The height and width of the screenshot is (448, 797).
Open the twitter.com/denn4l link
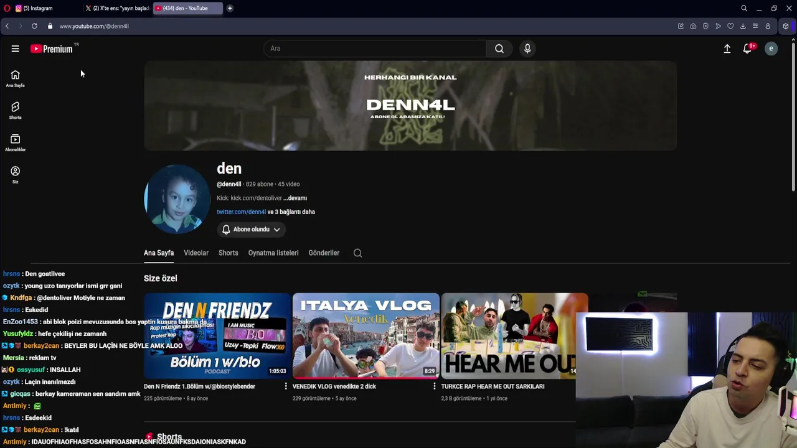[241, 212]
